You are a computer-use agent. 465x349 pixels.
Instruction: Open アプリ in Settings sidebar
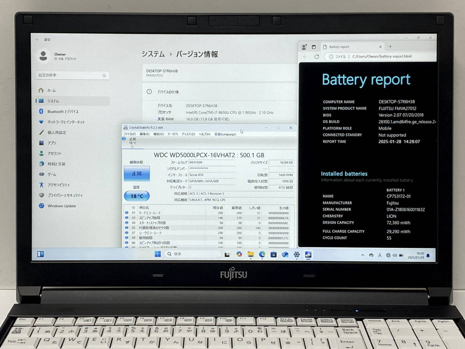(72, 143)
